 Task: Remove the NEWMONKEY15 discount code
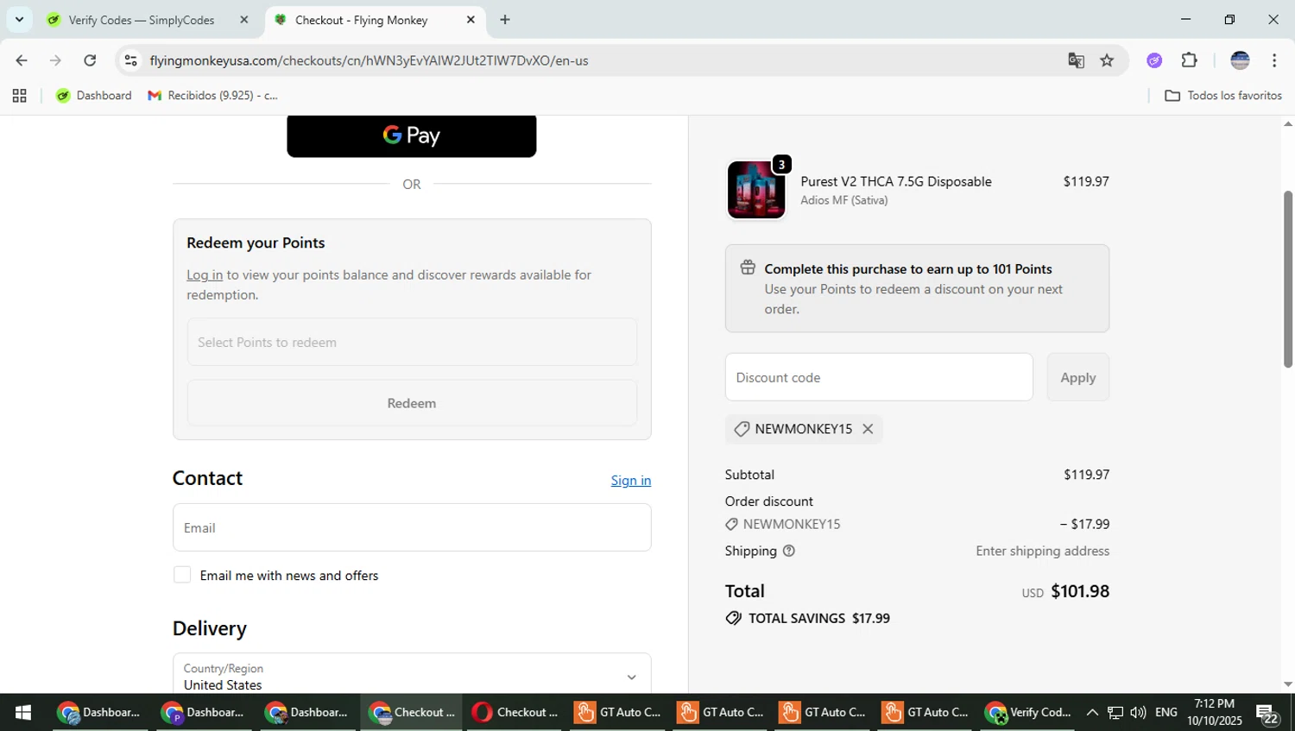tap(868, 429)
